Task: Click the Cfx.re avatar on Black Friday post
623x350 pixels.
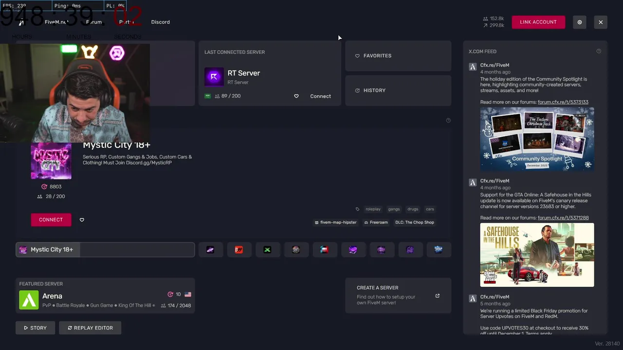Action: [473, 298]
